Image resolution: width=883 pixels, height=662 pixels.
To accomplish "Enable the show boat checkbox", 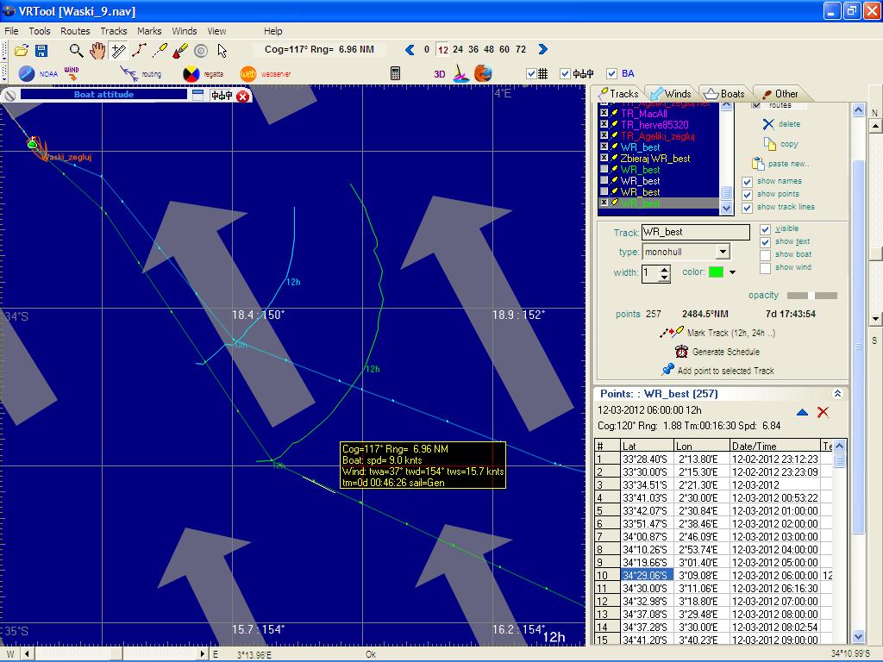I will point(765,255).
